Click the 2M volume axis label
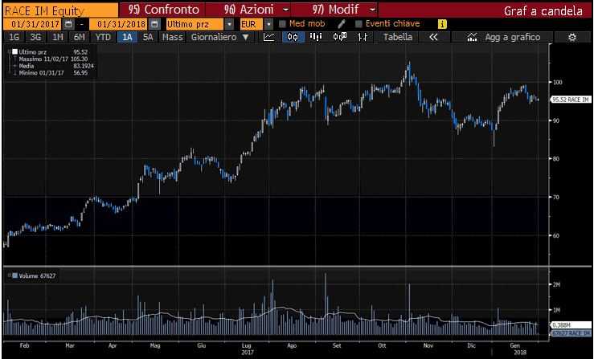 point(556,284)
